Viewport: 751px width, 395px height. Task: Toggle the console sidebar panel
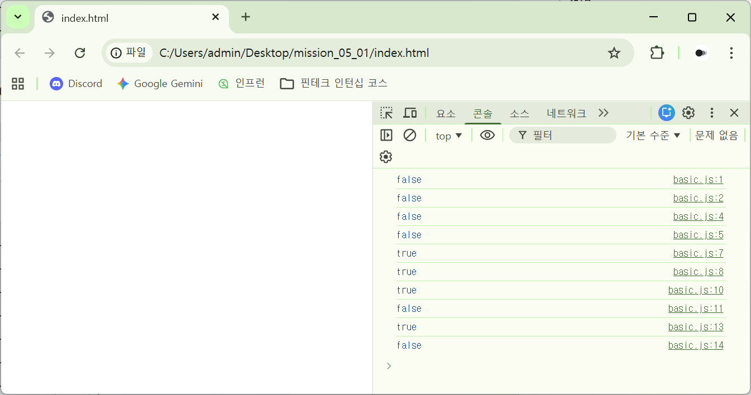pyautogui.click(x=386, y=135)
